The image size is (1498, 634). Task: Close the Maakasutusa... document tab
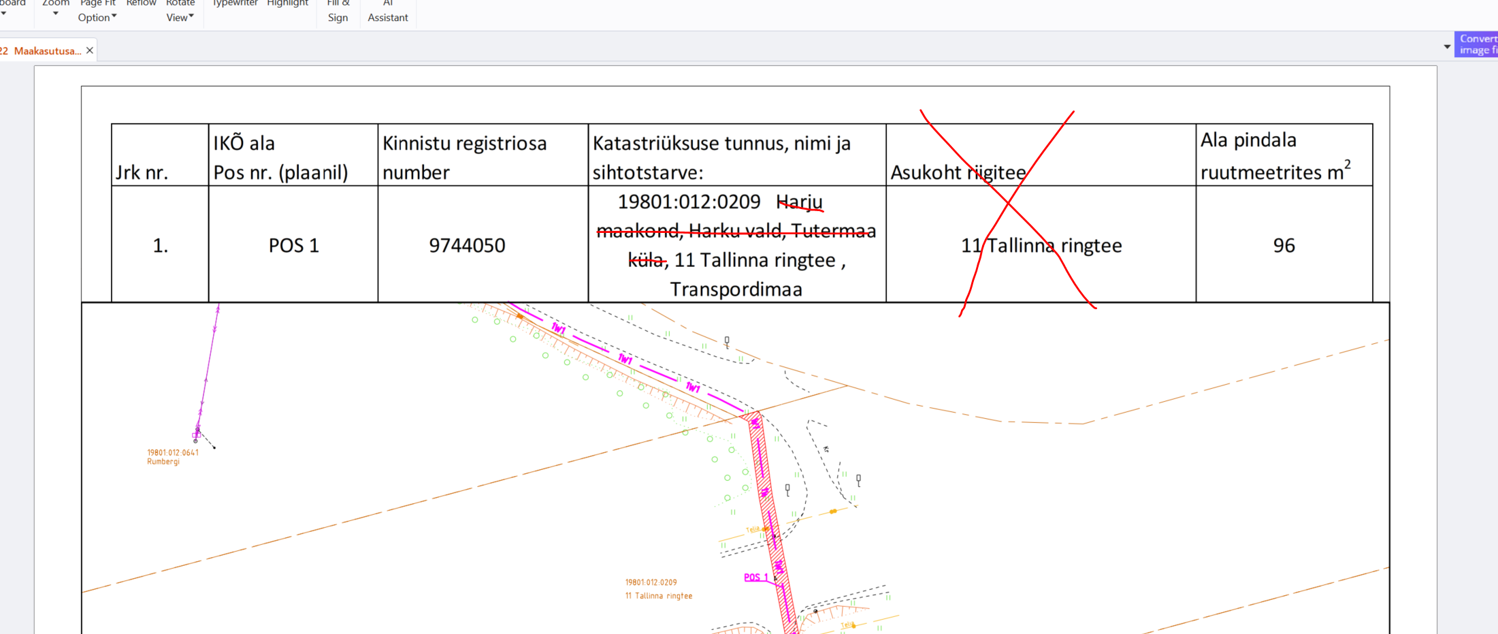(90, 50)
